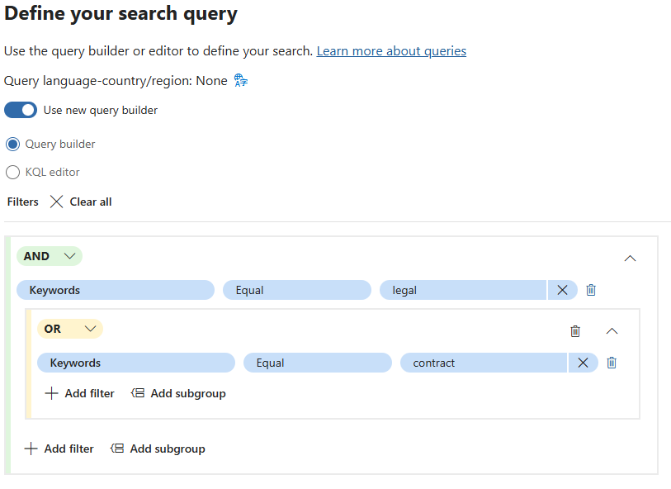
Task: Delete the contract filter row trash icon
Action: click(612, 363)
